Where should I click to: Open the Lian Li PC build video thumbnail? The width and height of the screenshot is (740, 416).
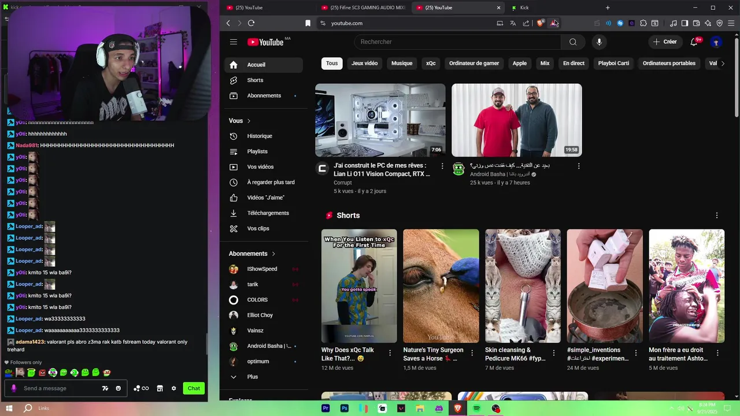tap(380, 120)
